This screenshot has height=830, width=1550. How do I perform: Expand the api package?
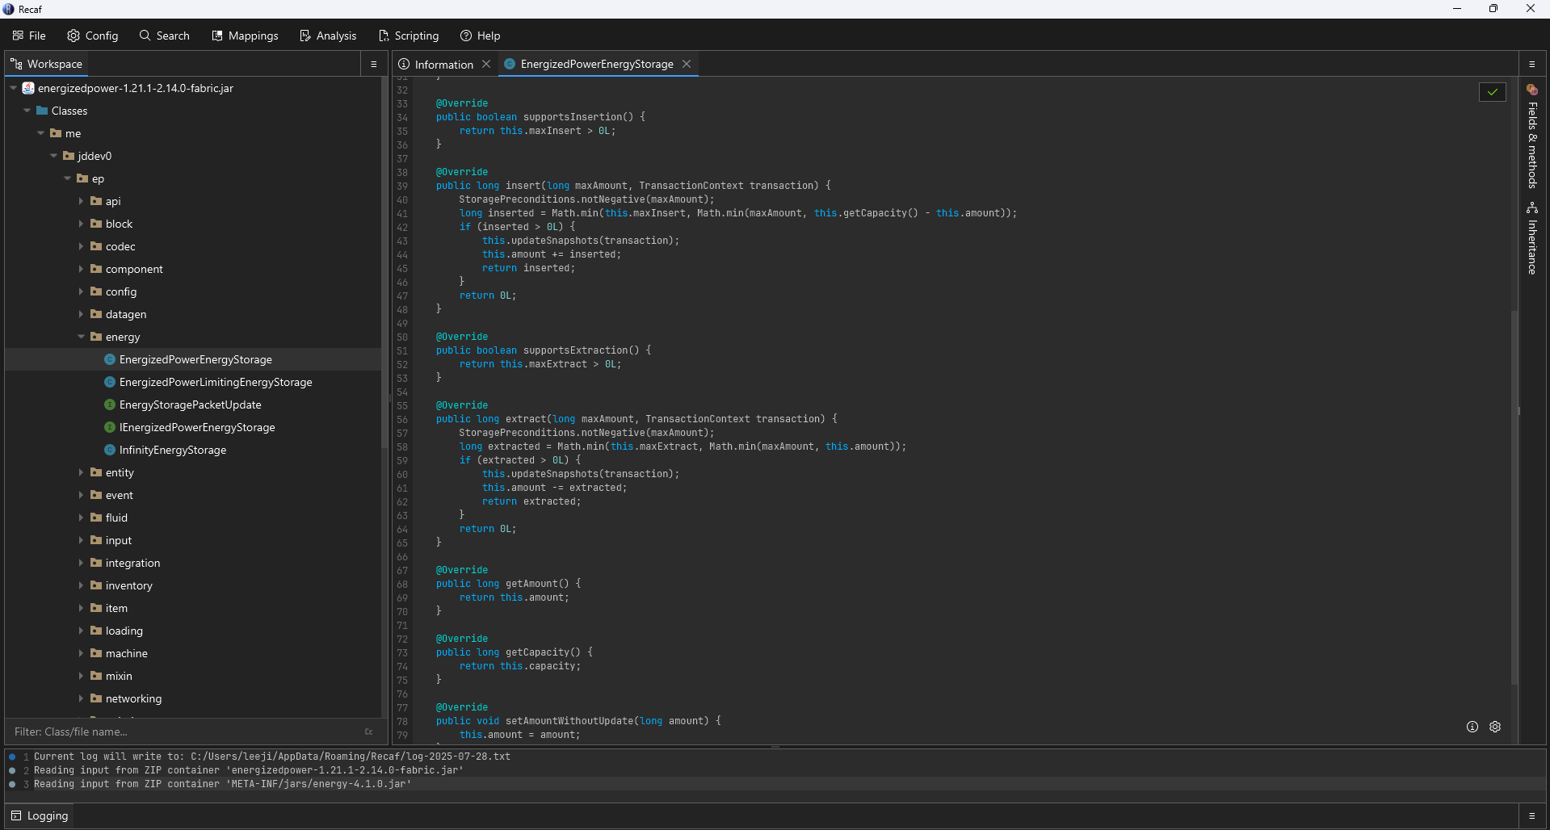tap(81, 201)
